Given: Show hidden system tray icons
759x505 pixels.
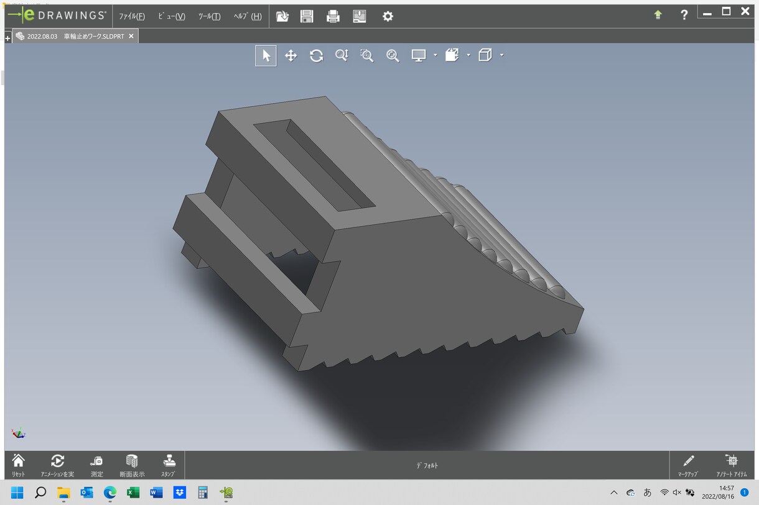Looking at the screenshot, I should pos(614,493).
